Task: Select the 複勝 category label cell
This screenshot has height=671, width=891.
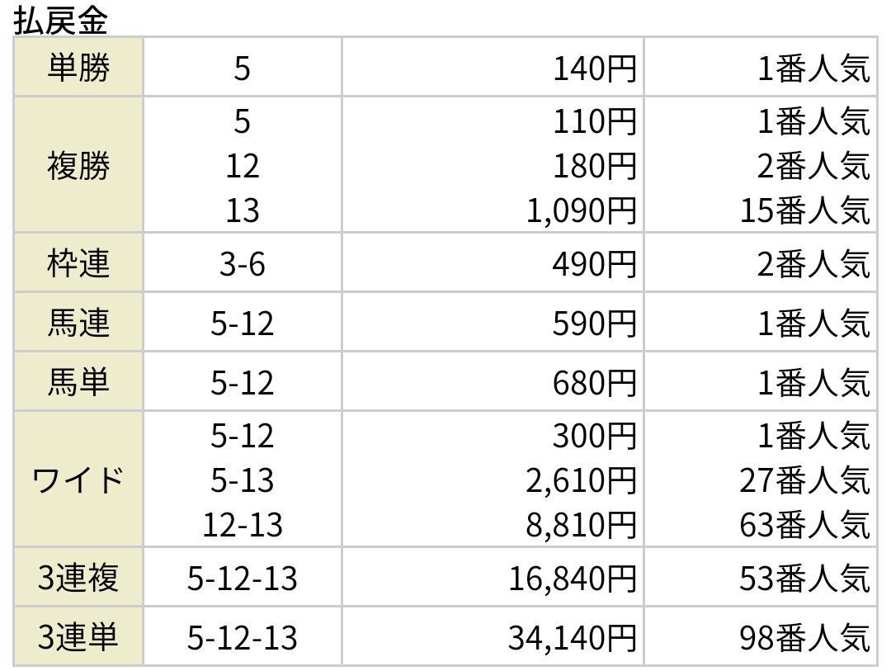Action: pyautogui.click(x=78, y=165)
